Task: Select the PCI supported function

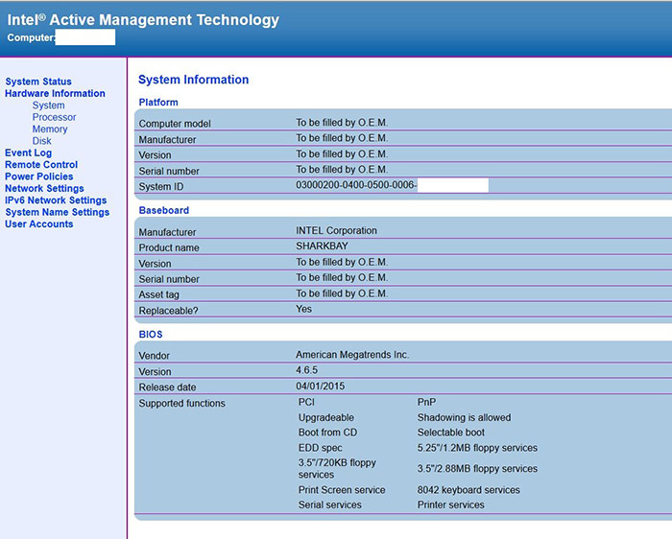Action: pyautogui.click(x=306, y=402)
